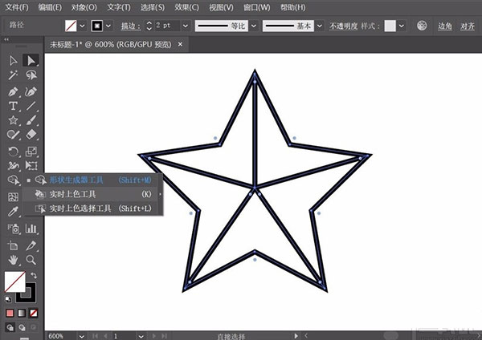Viewport: 482px width, 340px height.
Task: Select the Star shape tool
Action: (14, 120)
